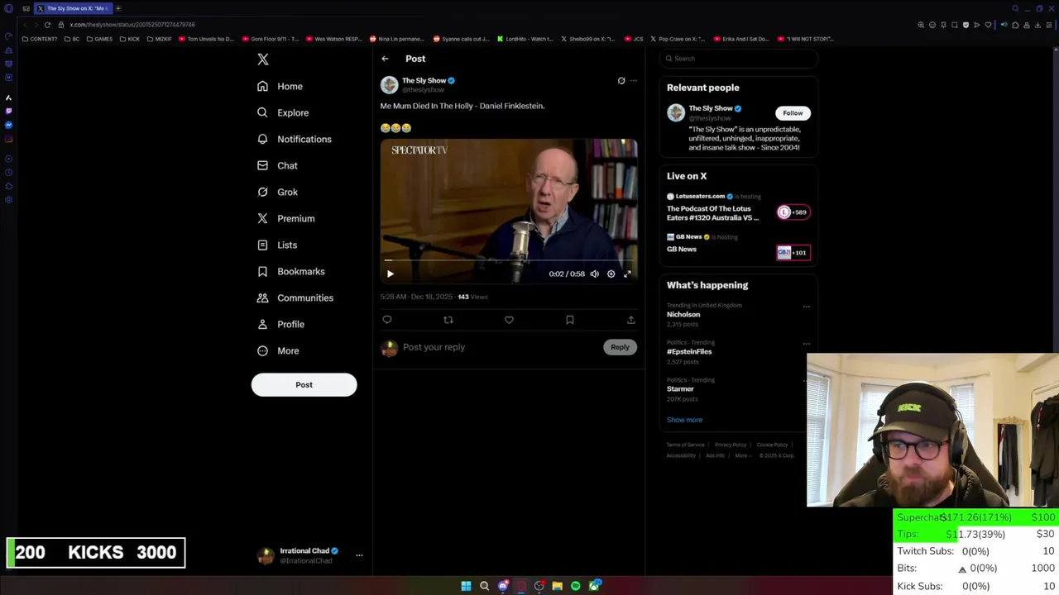Click the Windows Start button
Screen dimensions: 1059x595
[x=466, y=586]
